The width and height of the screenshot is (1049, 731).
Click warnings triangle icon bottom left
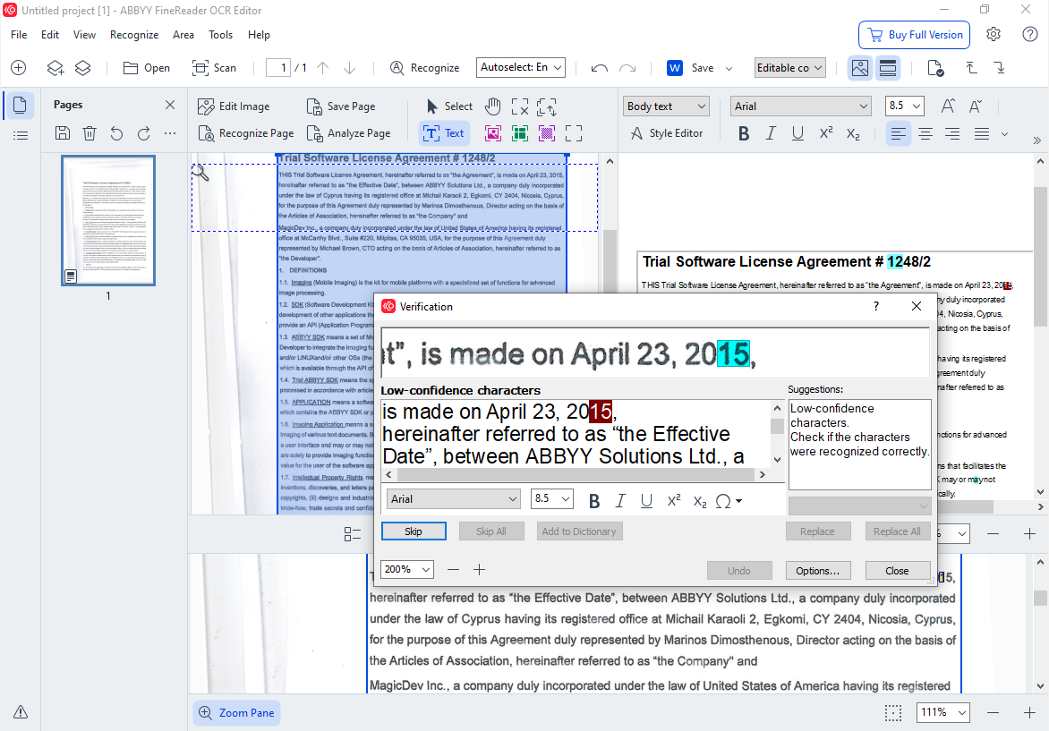[x=21, y=711]
